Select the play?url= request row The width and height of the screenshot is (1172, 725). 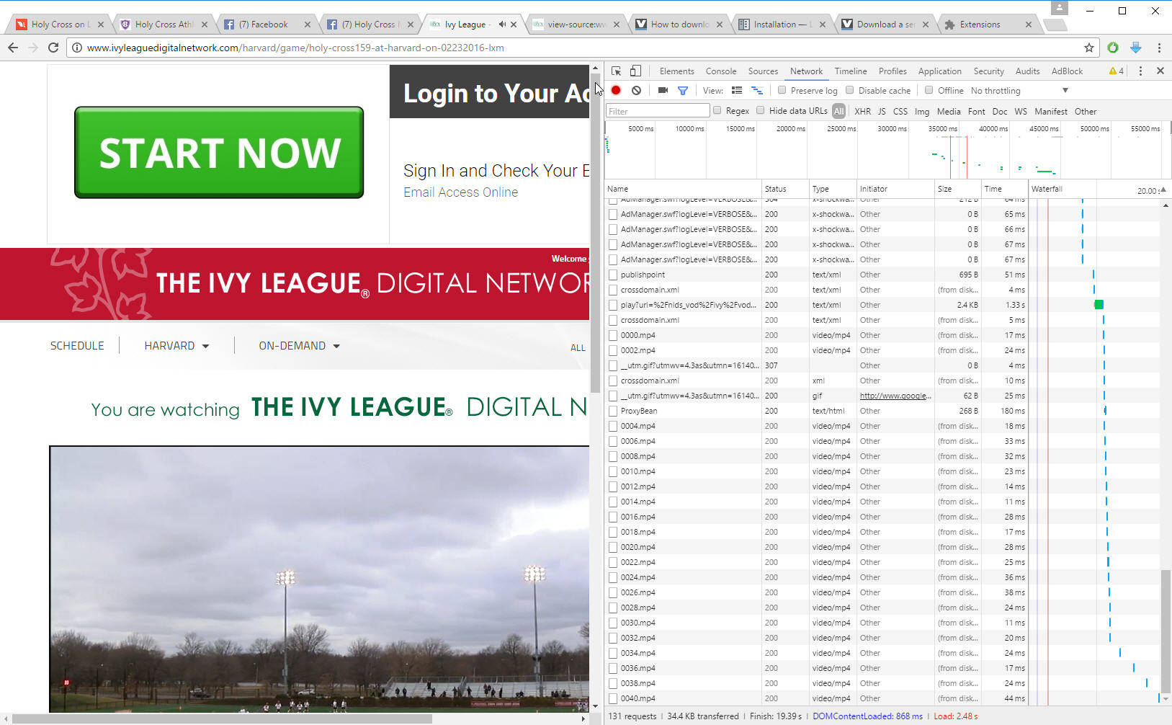tap(882, 305)
